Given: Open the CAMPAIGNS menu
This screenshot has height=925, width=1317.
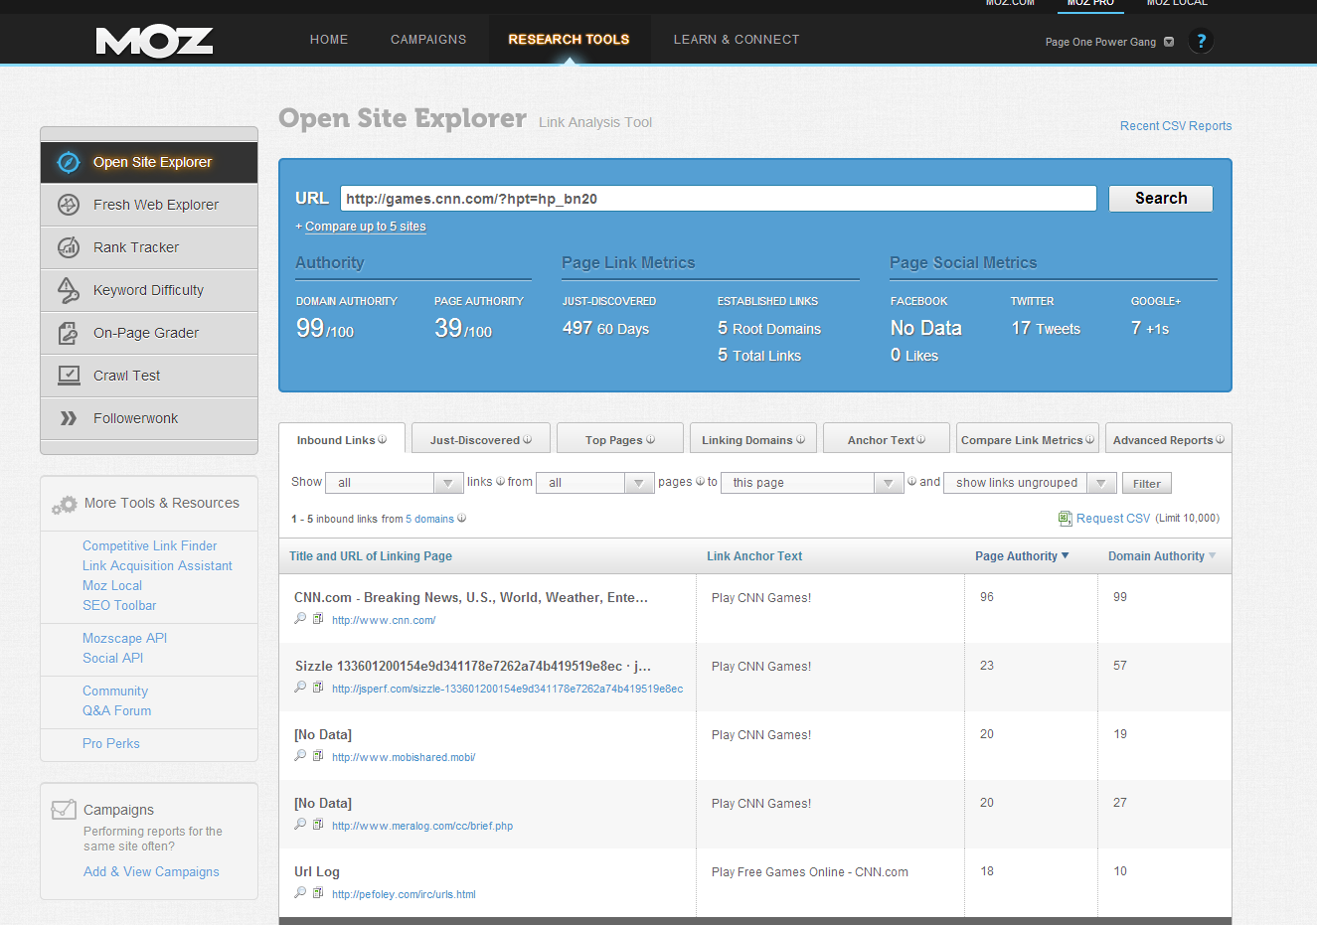Looking at the screenshot, I should click(x=428, y=40).
